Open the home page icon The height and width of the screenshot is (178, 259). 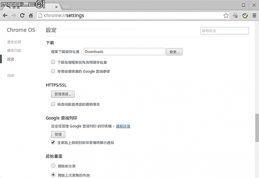[31, 15]
